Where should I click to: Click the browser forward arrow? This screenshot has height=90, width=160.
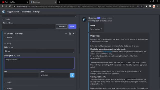point(6,6)
